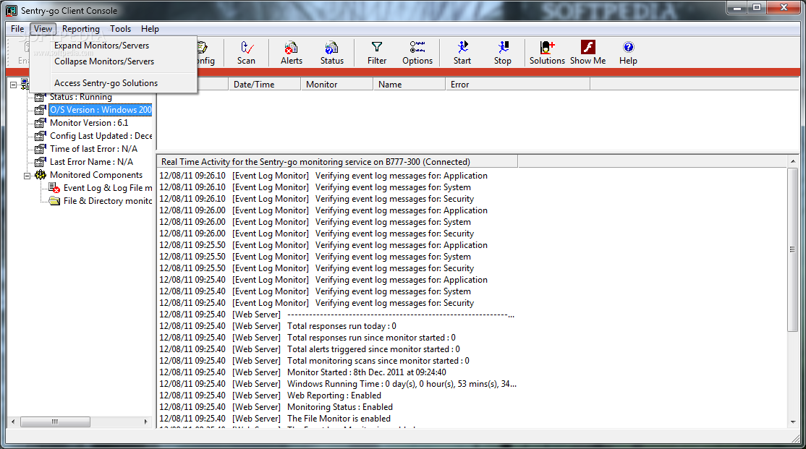This screenshot has height=449, width=806.
Task: Select Event Log & Log File monitor item
Action: [108, 188]
